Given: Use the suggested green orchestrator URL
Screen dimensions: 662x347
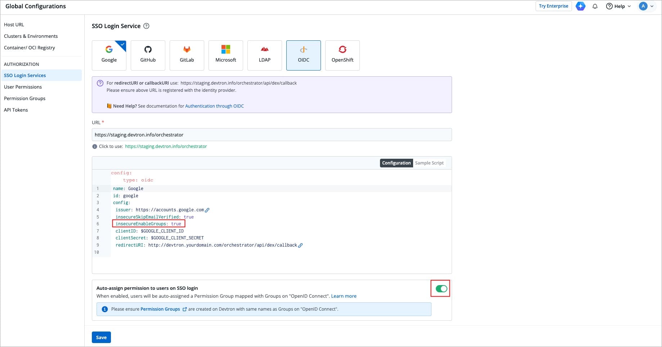Looking at the screenshot, I should click(x=166, y=147).
